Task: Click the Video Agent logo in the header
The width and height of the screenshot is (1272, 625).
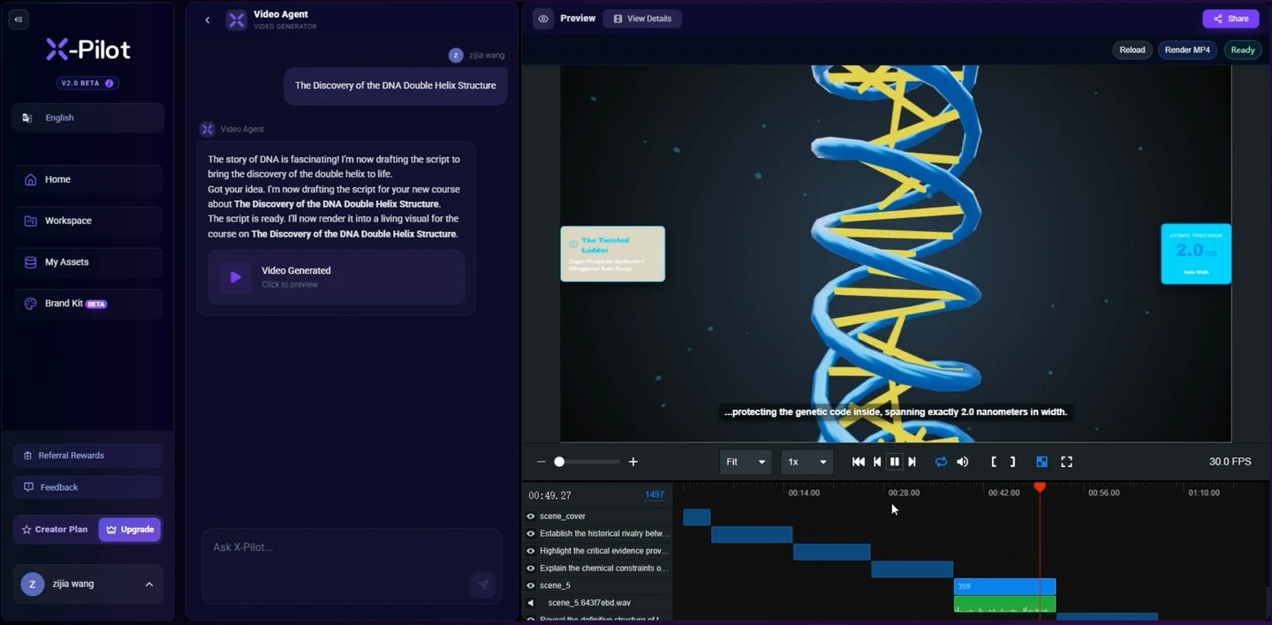Action: click(236, 20)
